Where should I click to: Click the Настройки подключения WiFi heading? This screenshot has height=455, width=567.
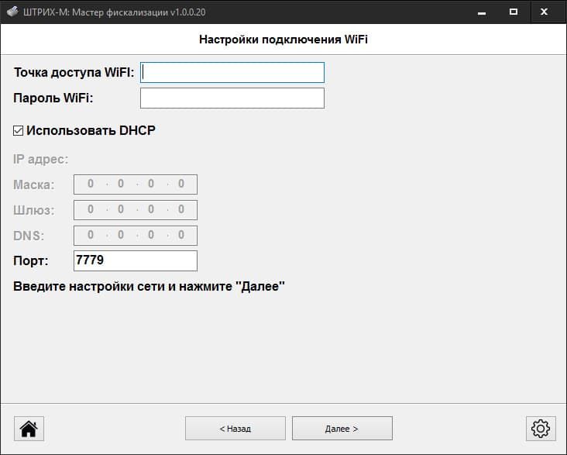(x=283, y=39)
